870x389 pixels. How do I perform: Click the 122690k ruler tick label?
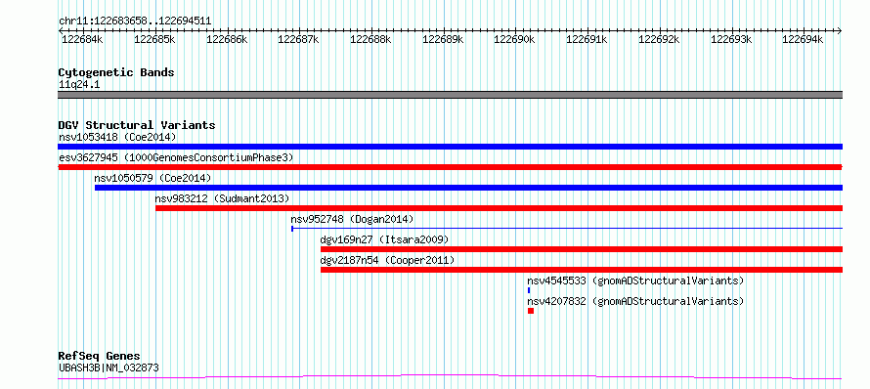[514, 39]
